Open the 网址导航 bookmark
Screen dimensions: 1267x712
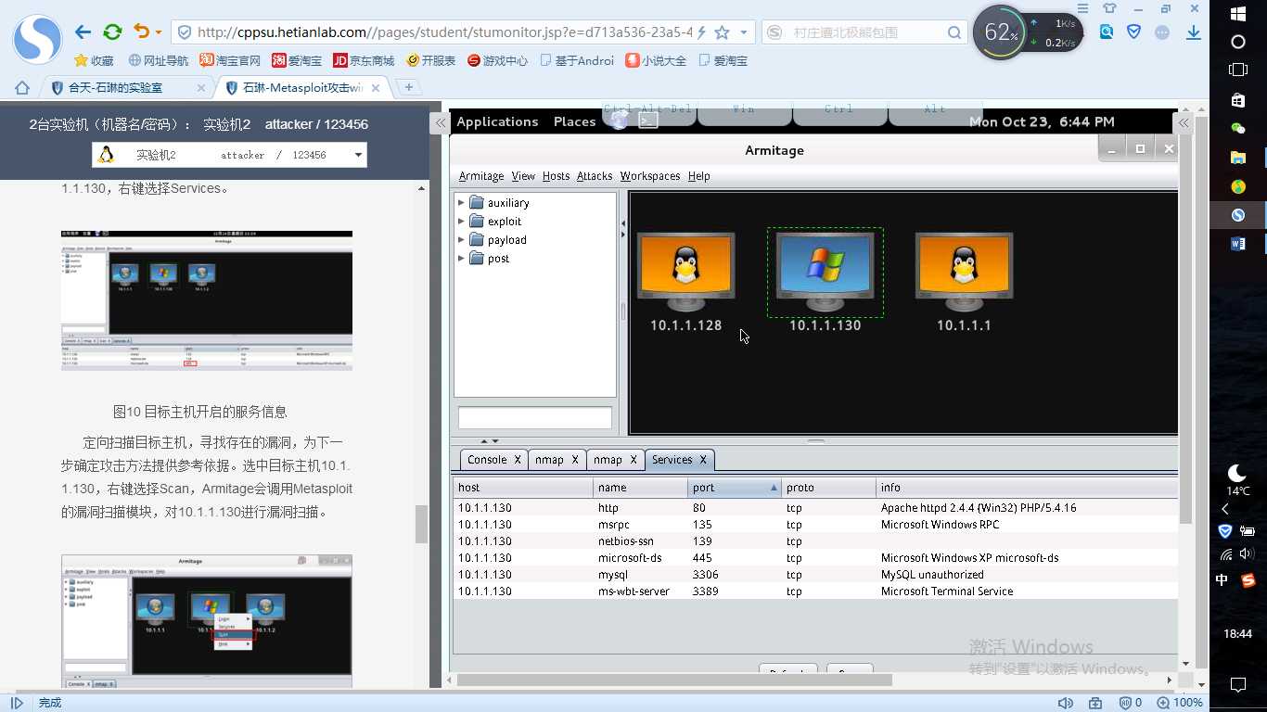click(x=158, y=60)
